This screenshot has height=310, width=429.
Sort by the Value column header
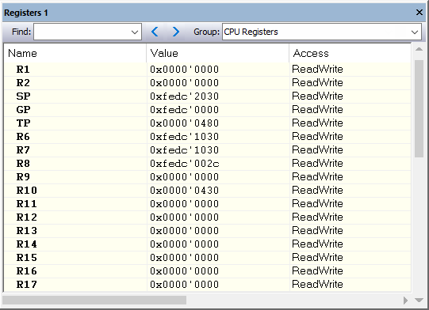(218, 53)
